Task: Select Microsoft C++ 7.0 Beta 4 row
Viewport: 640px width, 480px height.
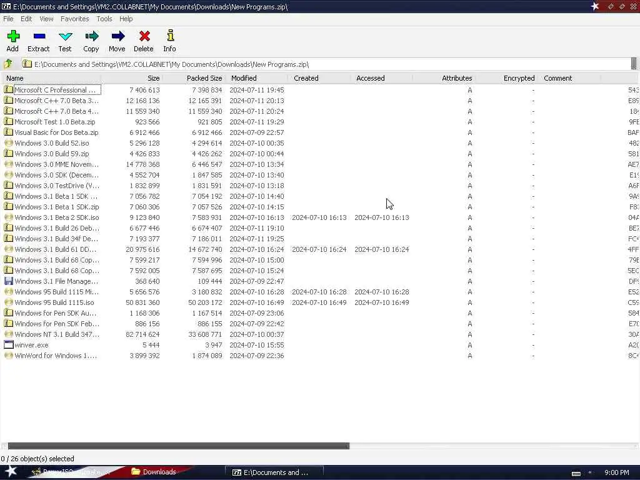Action: [x=319, y=111]
